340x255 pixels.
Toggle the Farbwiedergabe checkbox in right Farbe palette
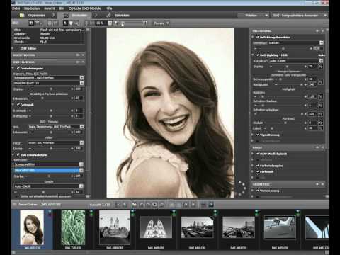coord(258,166)
